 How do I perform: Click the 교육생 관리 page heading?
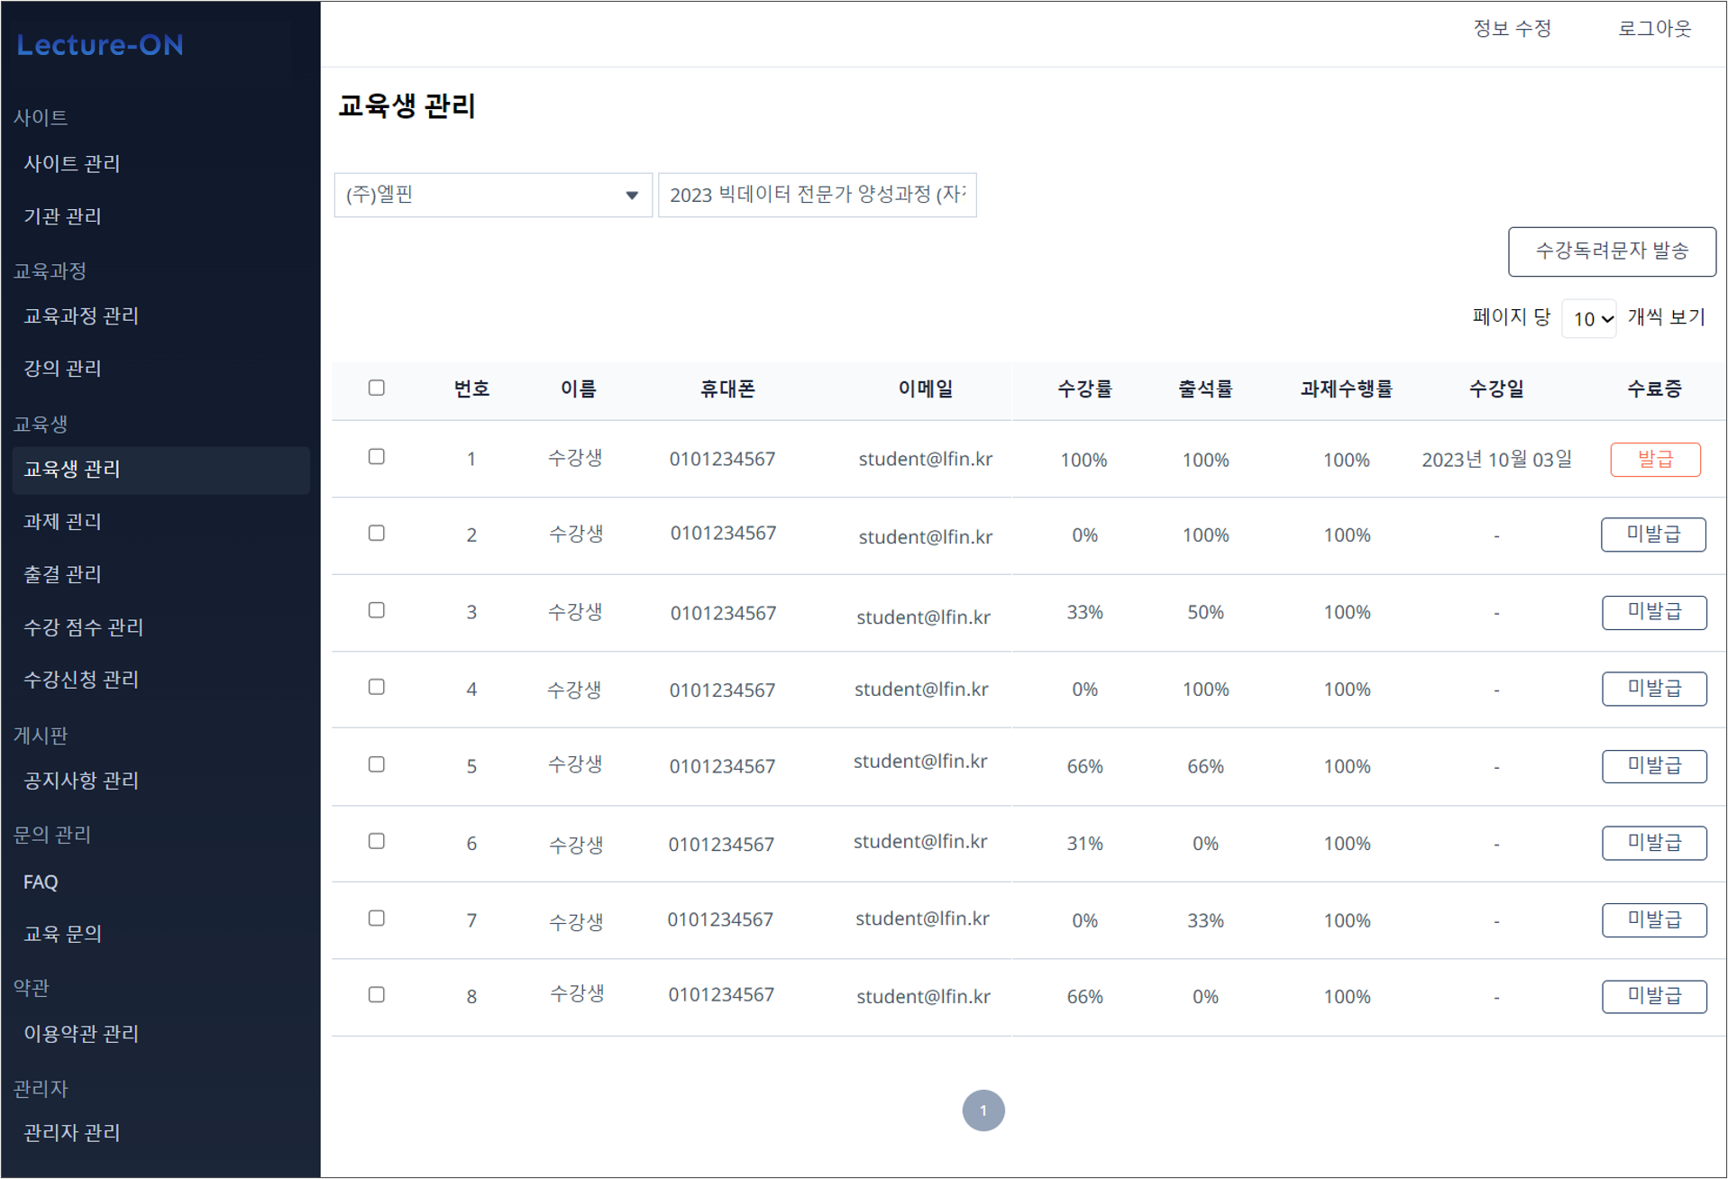click(407, 106)
